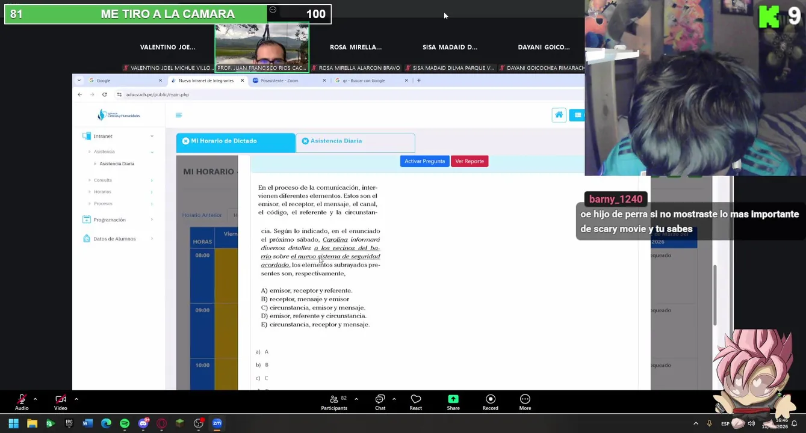Open Spotify from taskbar
Screen dimensions: 806x433
pos(125,423)
